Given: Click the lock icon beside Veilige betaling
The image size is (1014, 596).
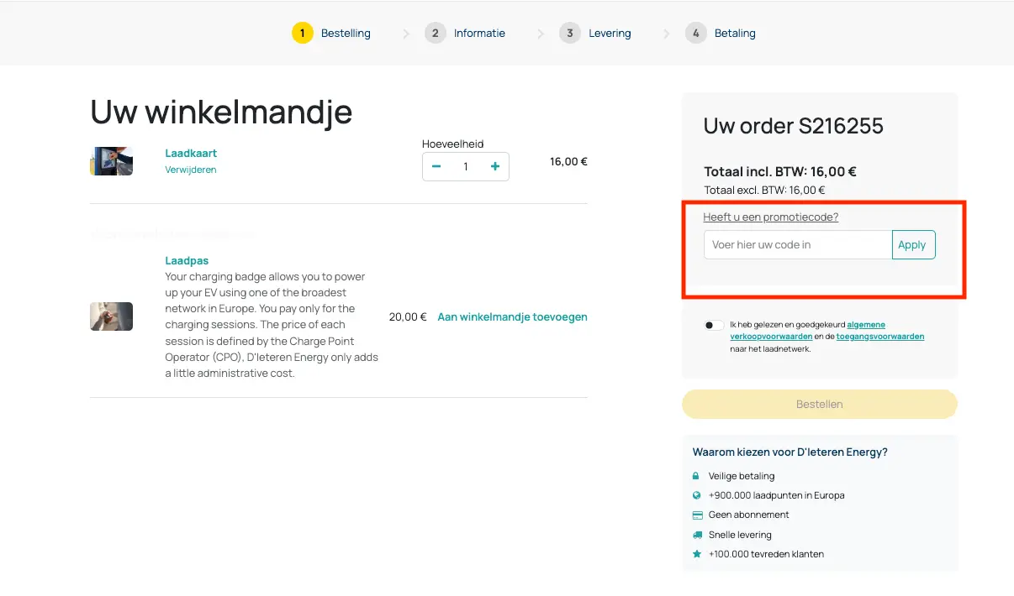Looking at the screenshot, I should click(696, 476).
